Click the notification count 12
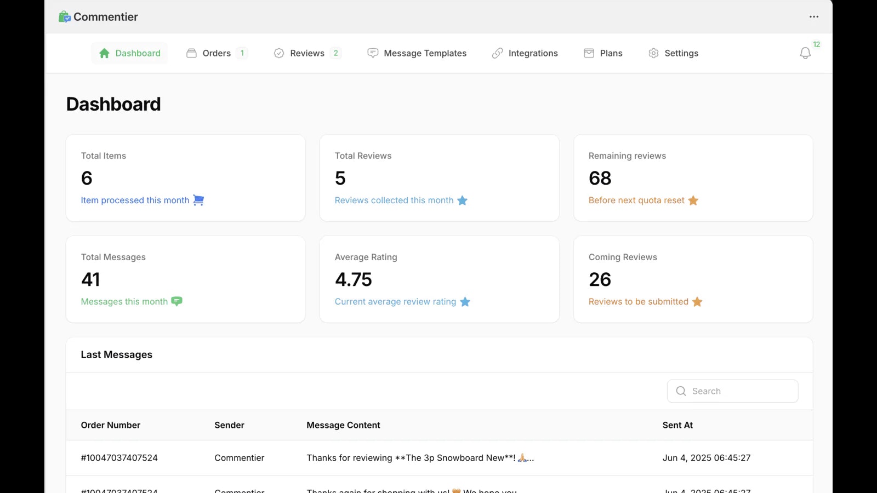This screenshot has width=877, height=493. tap(817, 44)
